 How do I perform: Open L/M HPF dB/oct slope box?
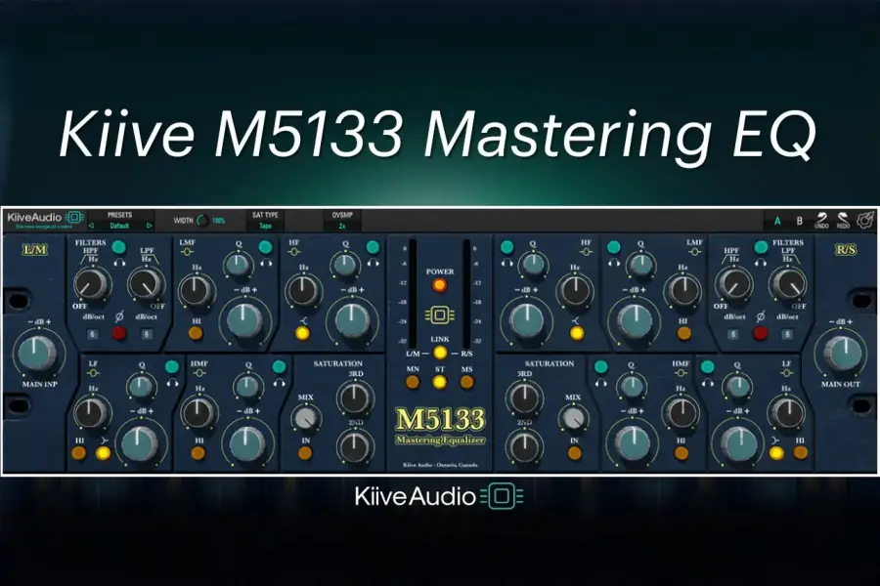pos(92,334)
